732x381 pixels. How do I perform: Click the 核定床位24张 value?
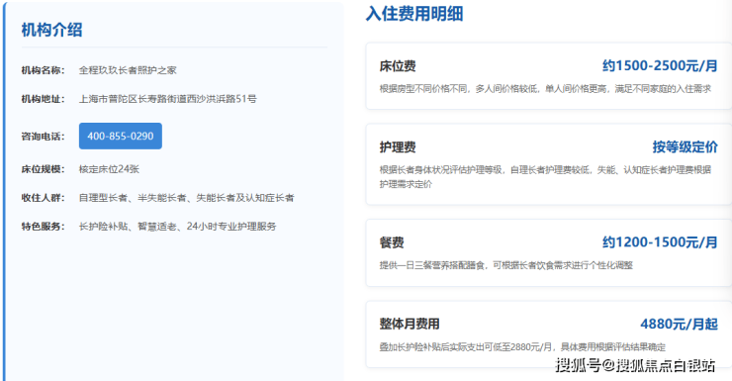click(x=109, y=169)
